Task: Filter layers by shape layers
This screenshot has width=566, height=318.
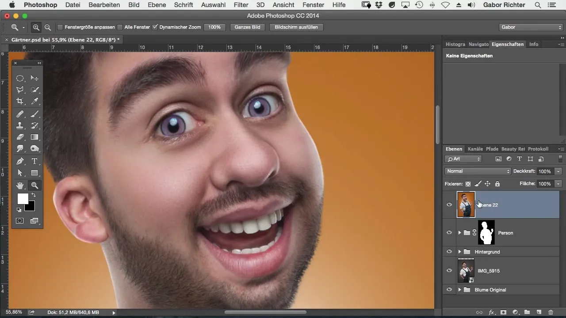Action: point(530,159)
